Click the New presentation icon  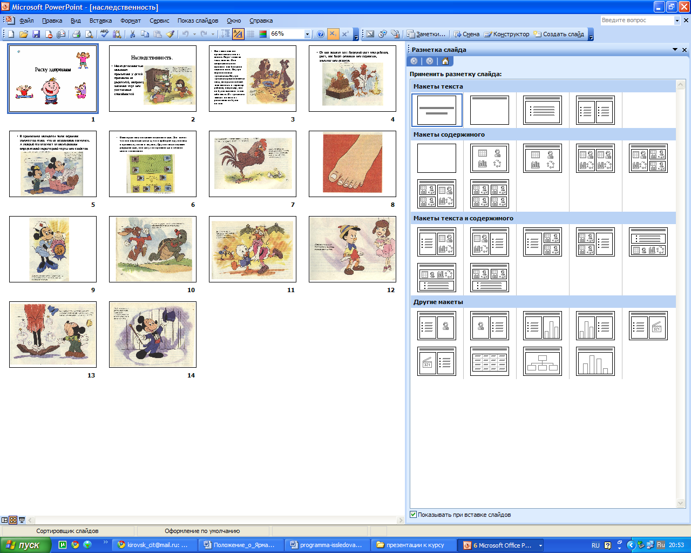coord(11,34)
